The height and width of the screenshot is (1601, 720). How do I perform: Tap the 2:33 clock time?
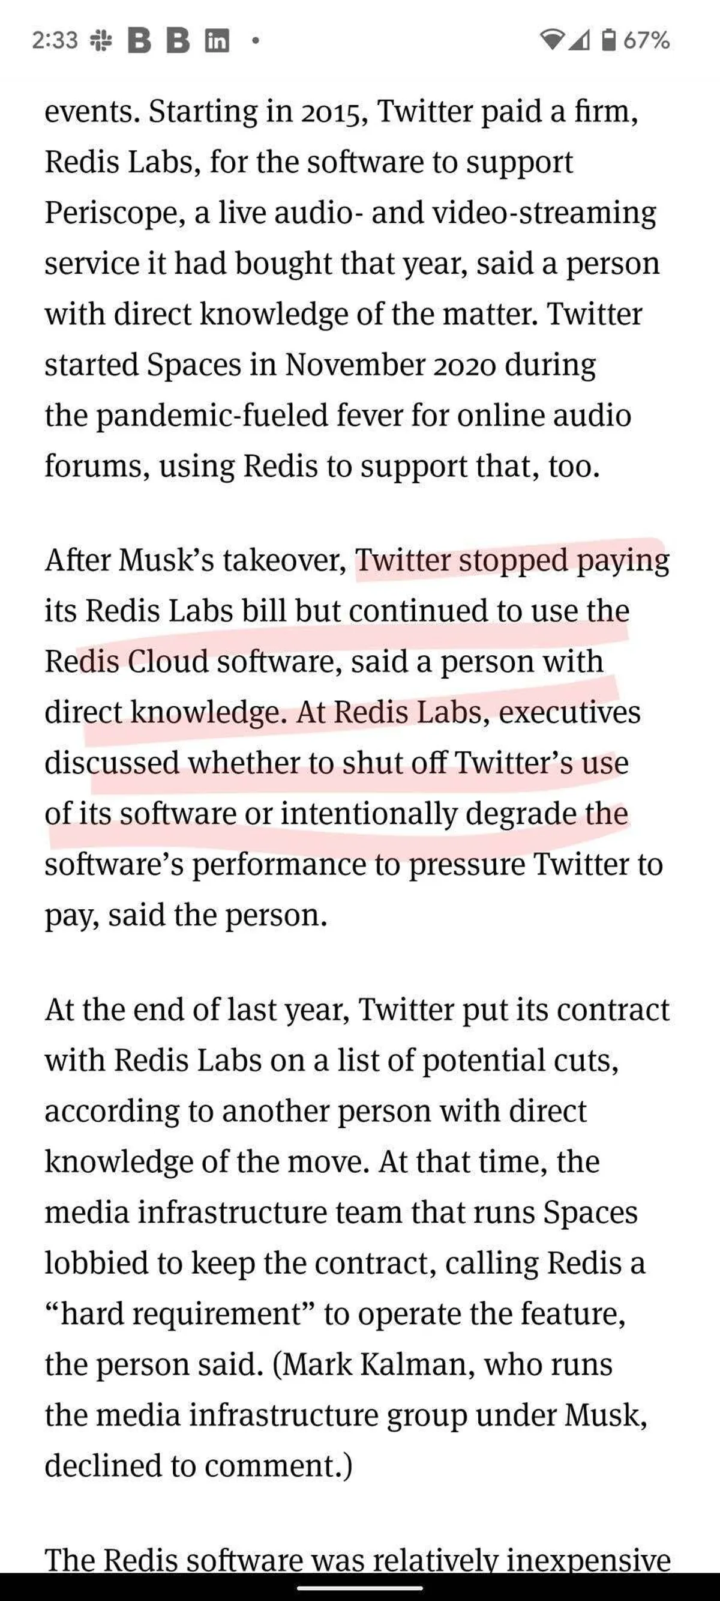(x=55, y=41)
